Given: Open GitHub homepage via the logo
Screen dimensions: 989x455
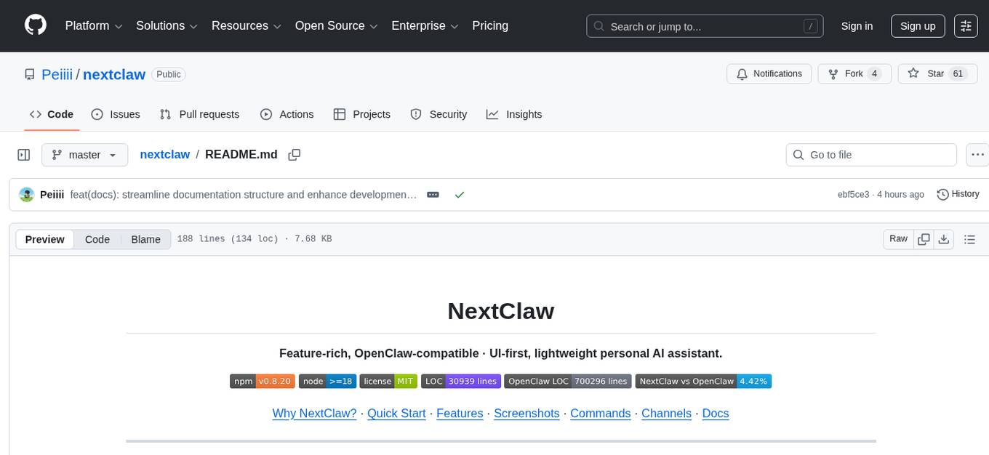Looking at the screenshot, I should pos(35,25).
